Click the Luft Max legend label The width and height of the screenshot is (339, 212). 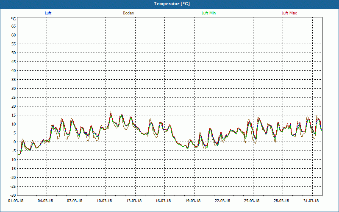289,13
